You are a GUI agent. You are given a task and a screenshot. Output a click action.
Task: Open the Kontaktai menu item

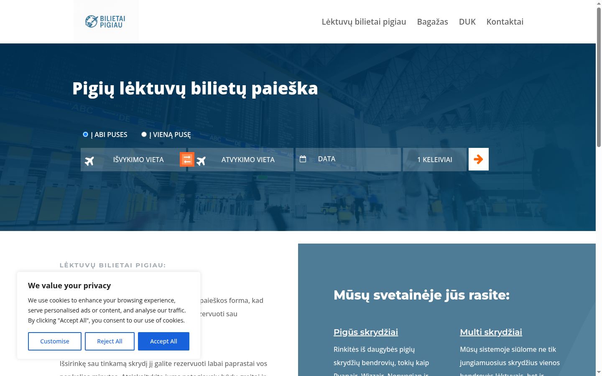pos(505,22)
